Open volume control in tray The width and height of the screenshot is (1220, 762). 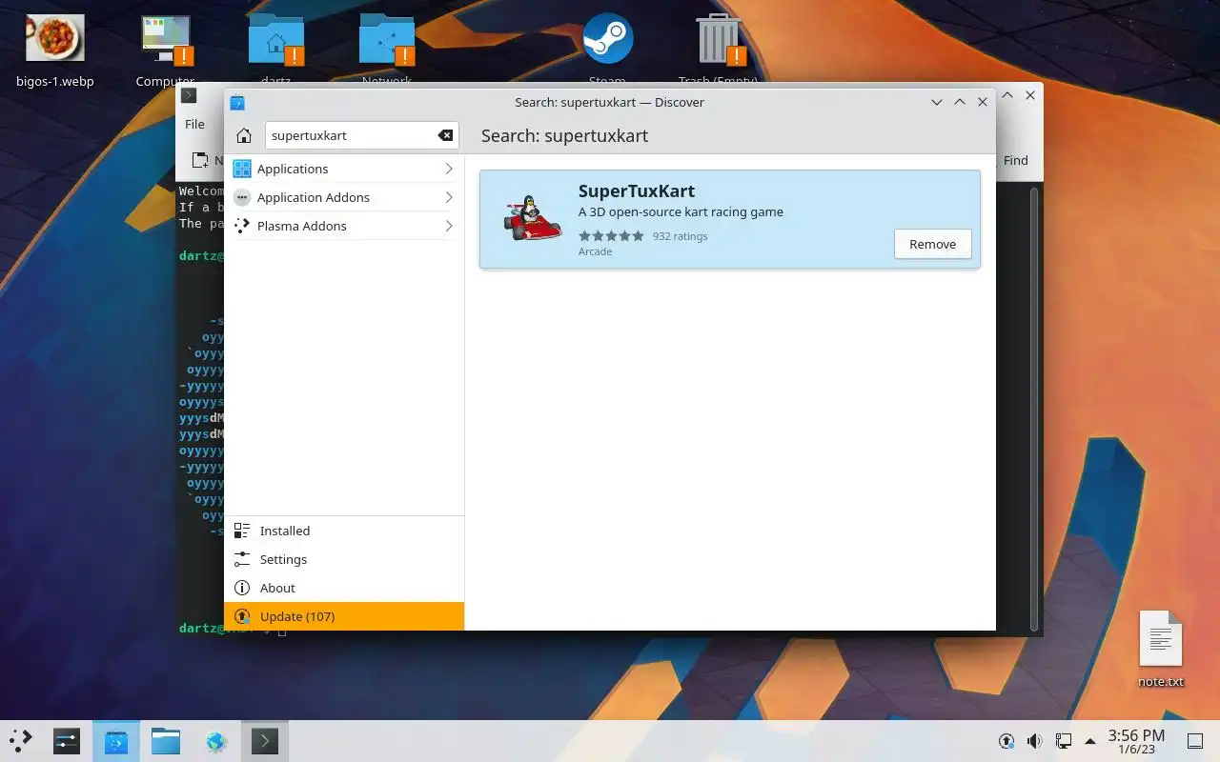tap(1034, 741)
